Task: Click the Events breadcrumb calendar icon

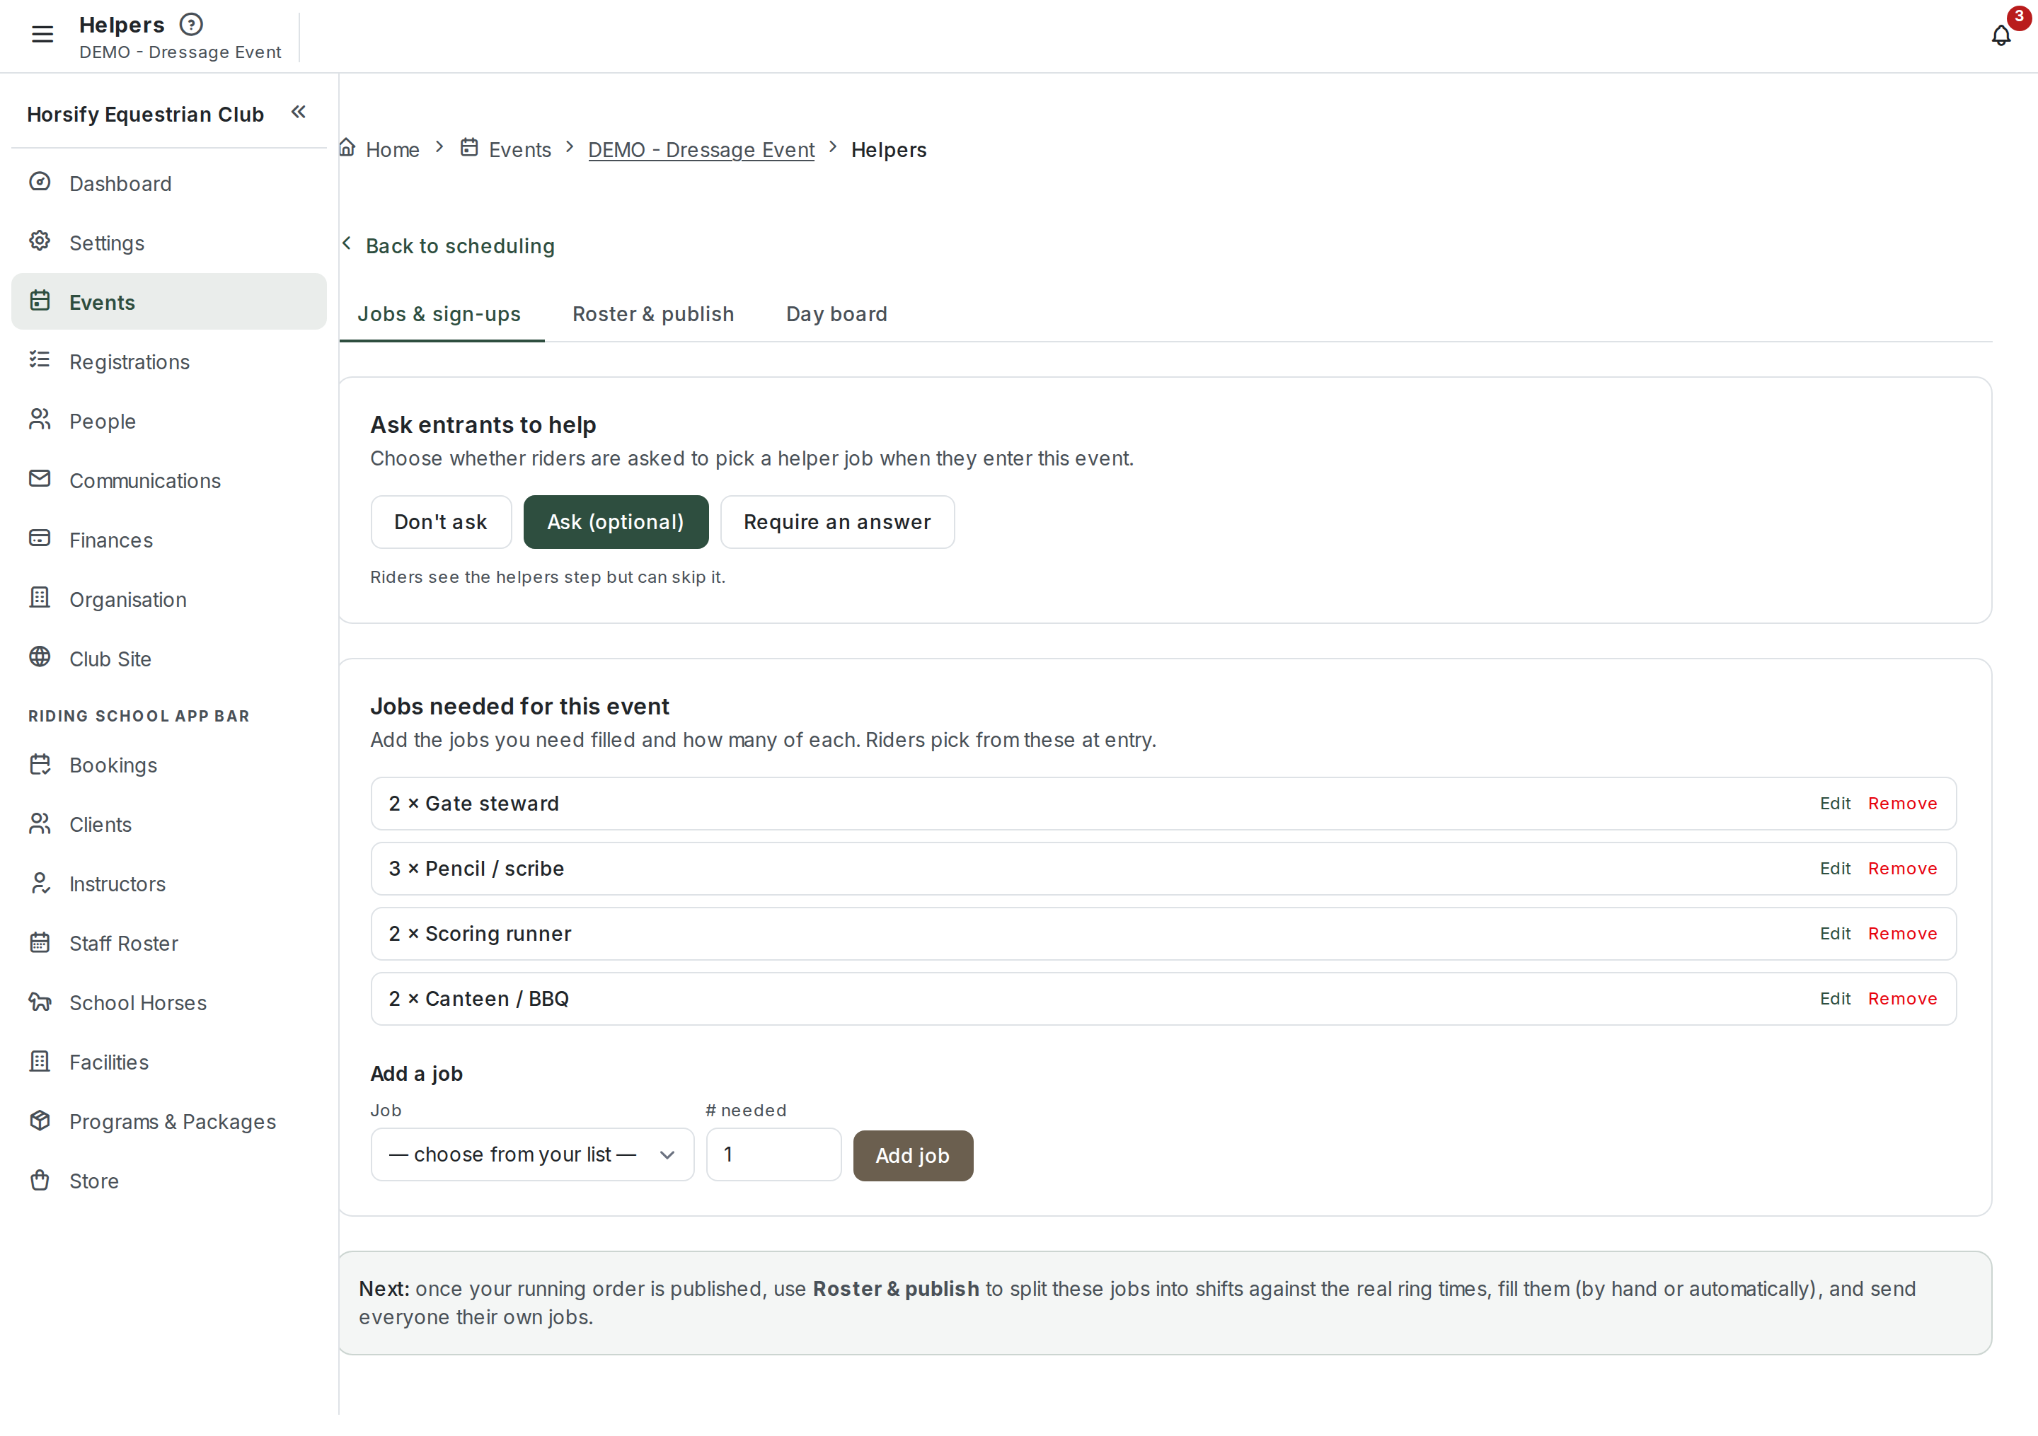Action: point(470,147)
